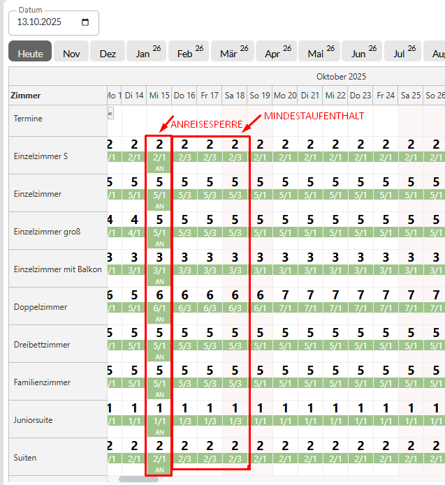Click Einzelzimmer groß cell on Di 14
The image size is (445, 485).
click(x=134, y=226)
